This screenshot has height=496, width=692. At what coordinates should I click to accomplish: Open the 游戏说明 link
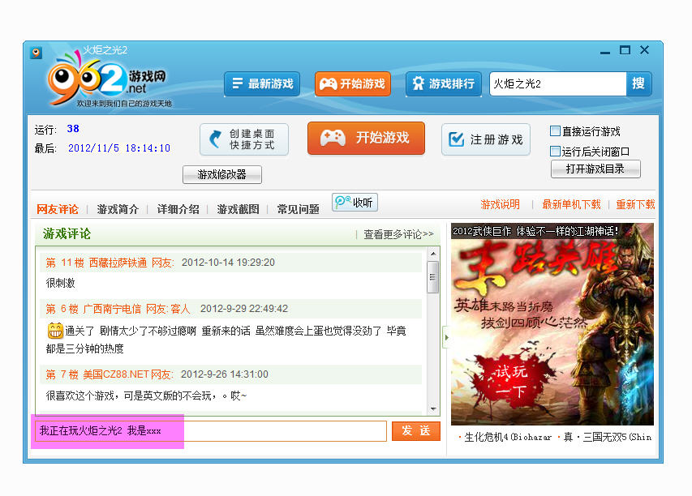click(x=500, y=204)
